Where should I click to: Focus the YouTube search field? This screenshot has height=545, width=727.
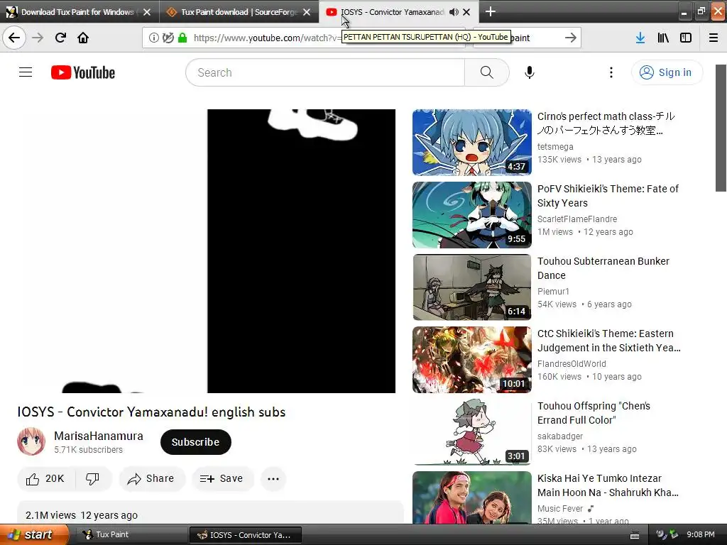pyautogui.click(x=325, y=72)
